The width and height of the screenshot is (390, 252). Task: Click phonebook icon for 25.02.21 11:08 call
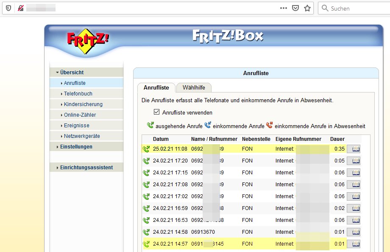(x=353, y=149)
